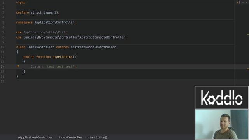Click the use keyword on line 8
This screenshot has width=249, height=140.
tap(19, 37)
